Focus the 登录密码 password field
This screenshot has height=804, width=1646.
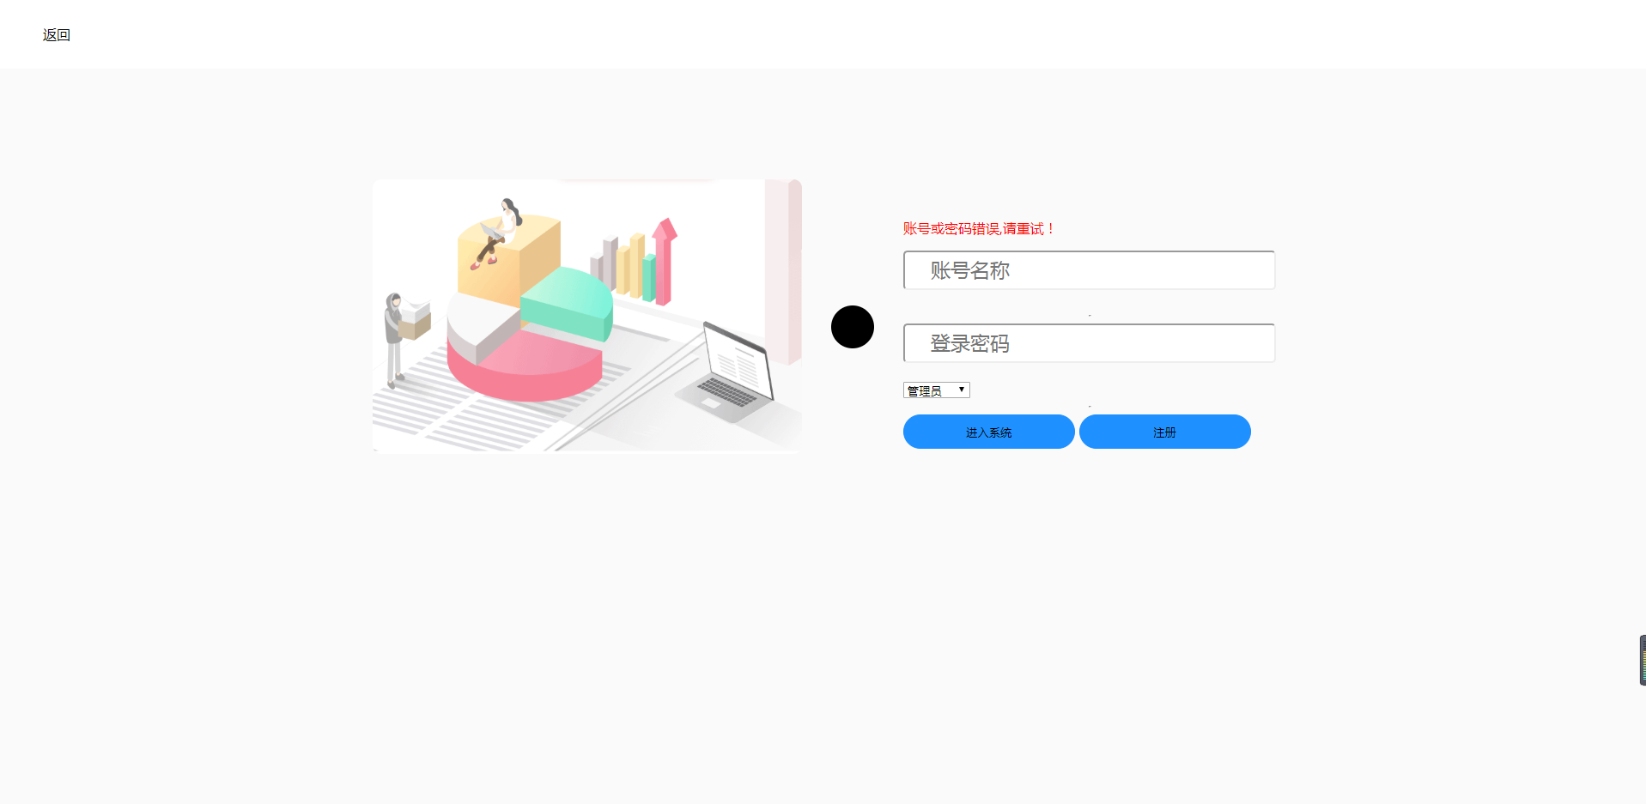coord(1089,343)
